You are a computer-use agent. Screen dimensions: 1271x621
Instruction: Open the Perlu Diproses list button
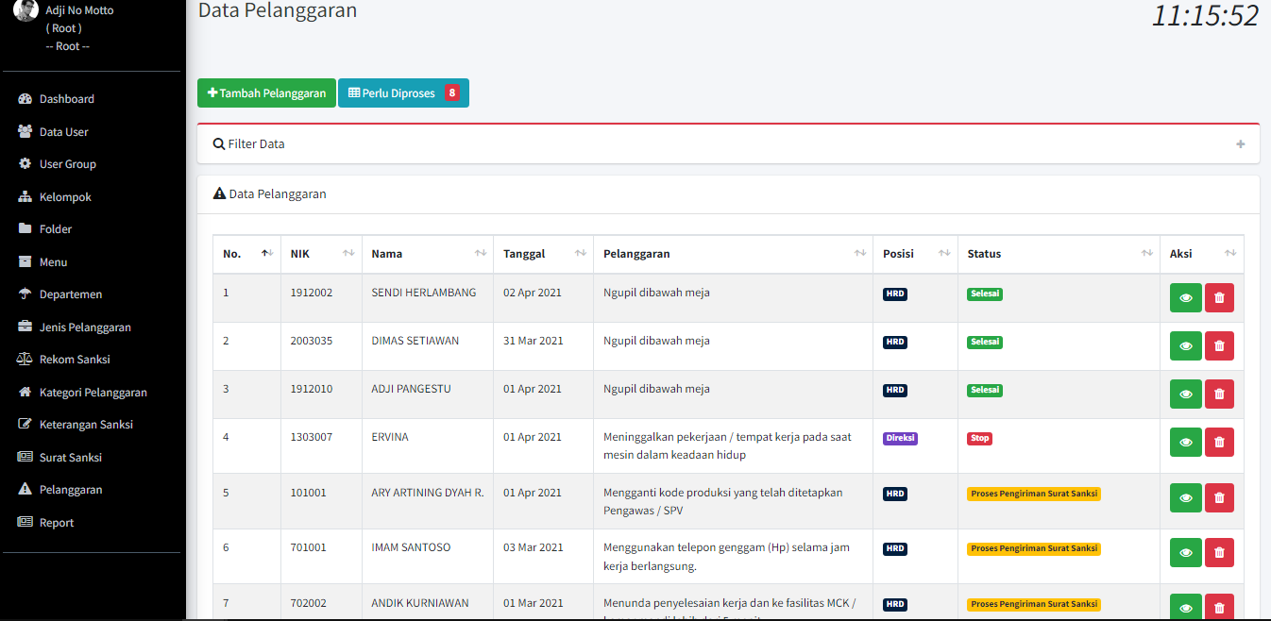click(x=402, y=93)
